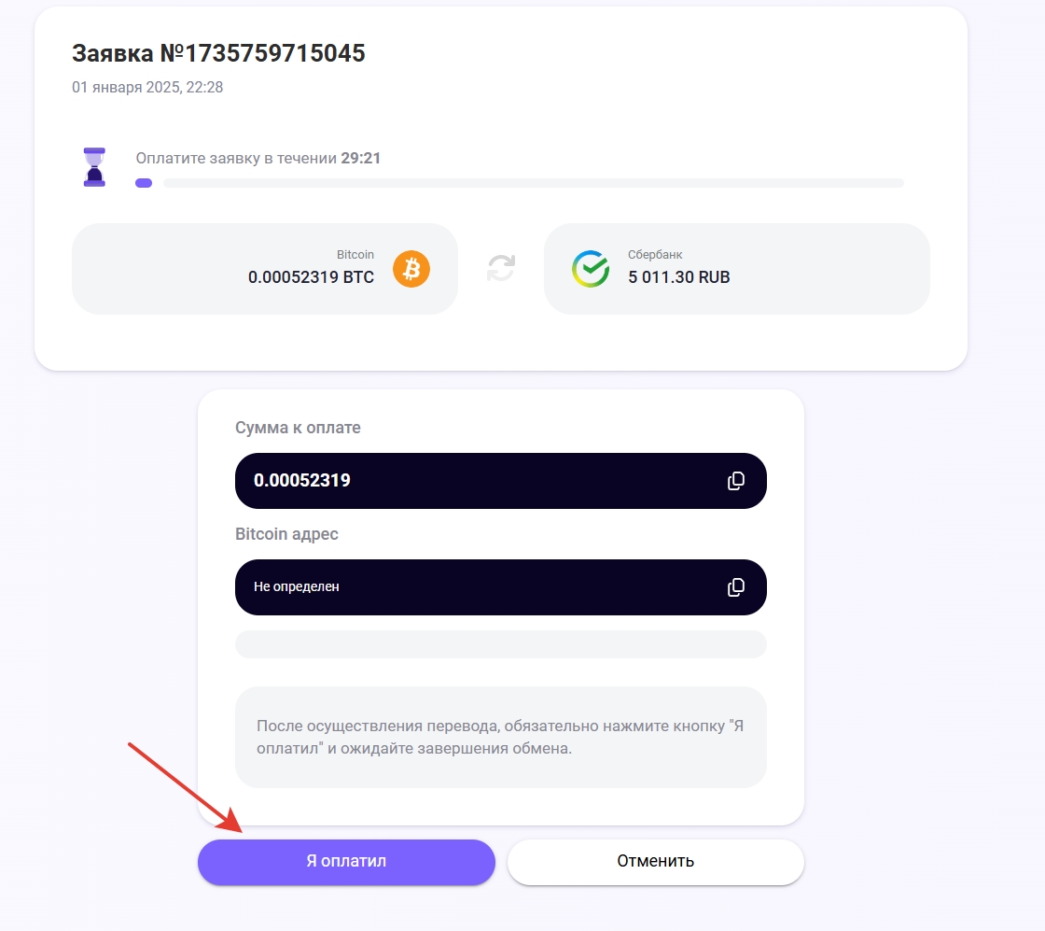Click the empty gray bar below address field
1045x931 pixels.
pyautogui.click(x=500, y=644)
